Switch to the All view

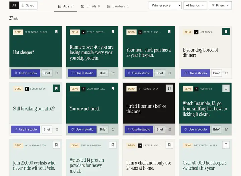14,5
